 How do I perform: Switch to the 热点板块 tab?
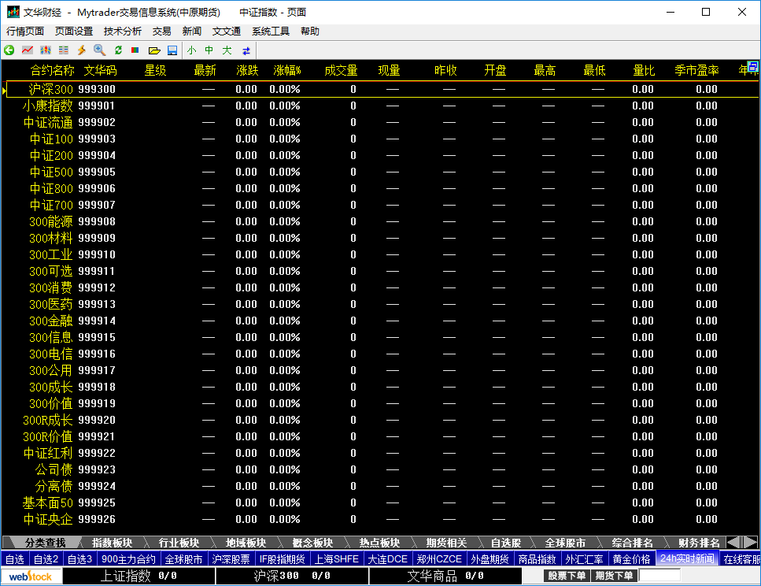(x=379, y=543)
